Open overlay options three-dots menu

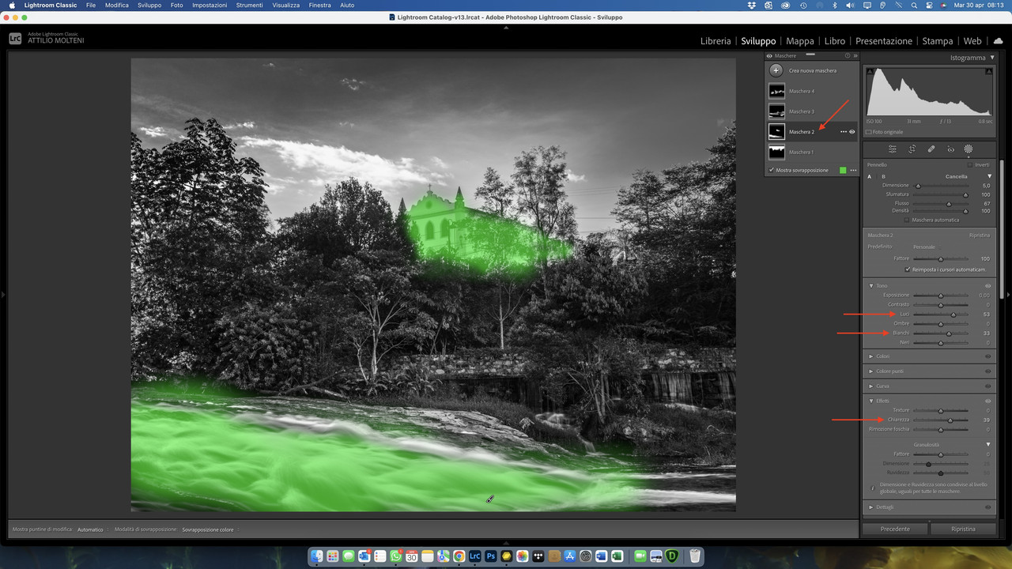pyautogui.click(x=853, y=170)
